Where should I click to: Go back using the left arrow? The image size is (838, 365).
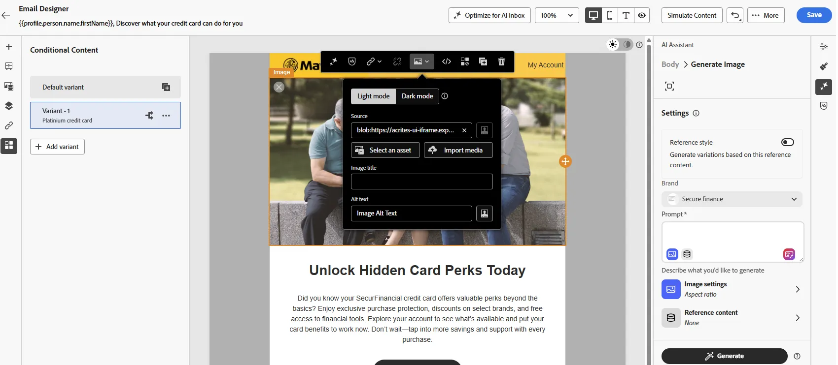6,15
